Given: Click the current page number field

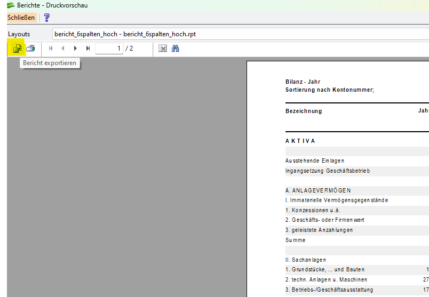Looking at the screenshot, I should tap(109, 49).
